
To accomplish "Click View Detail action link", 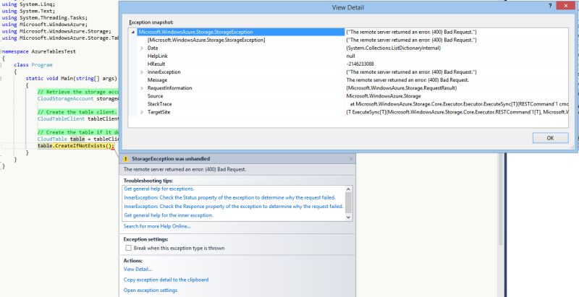I will point(138,270).
